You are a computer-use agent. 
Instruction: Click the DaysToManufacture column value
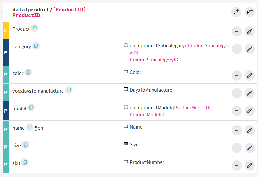pos(151,90)
